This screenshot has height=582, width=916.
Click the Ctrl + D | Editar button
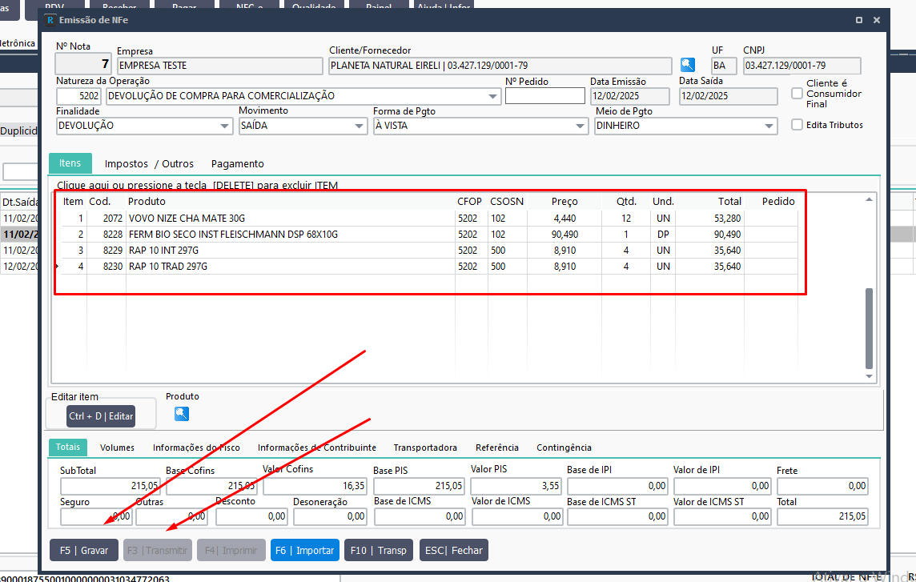coord(101,416)
